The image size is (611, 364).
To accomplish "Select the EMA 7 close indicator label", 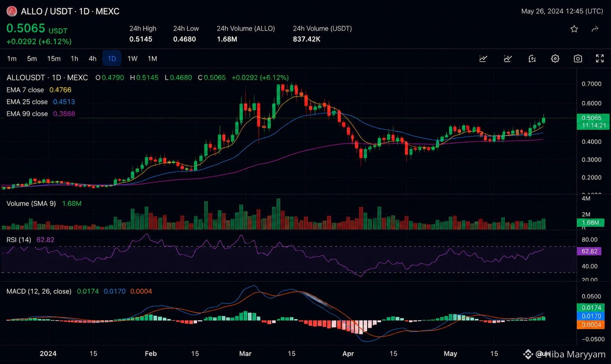I will point(25,90).
